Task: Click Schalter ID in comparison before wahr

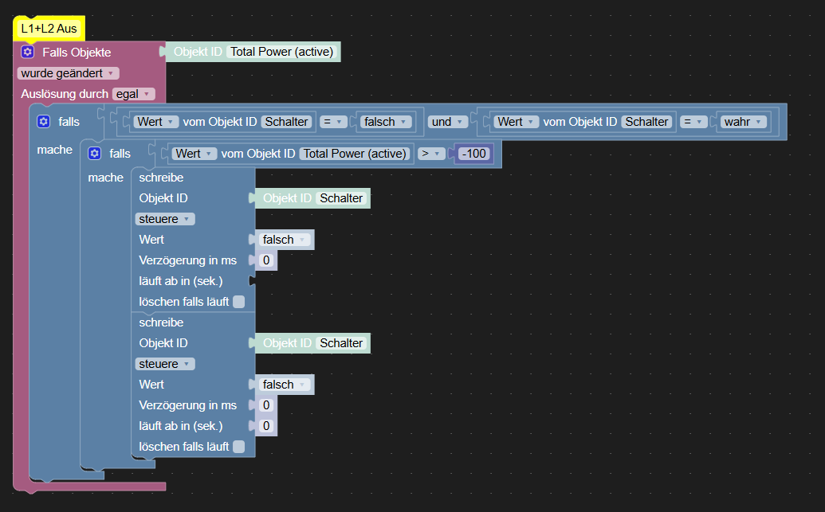Action: click(646, 122)
